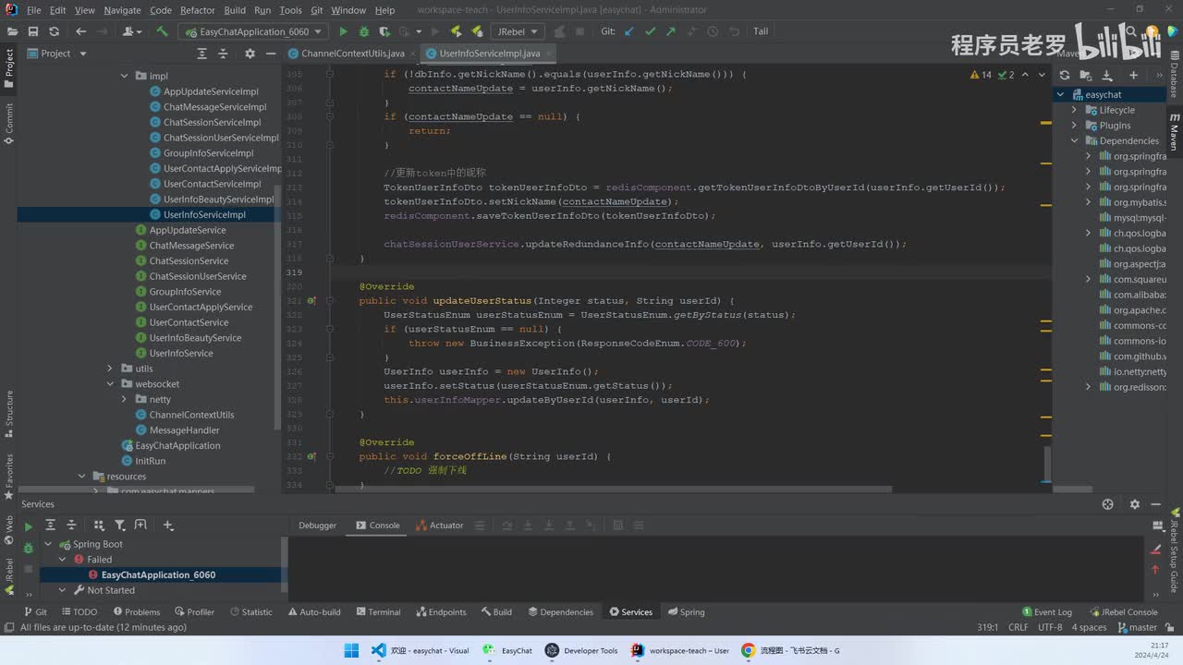Collapse the Spring Boot node in Services

pos(49,544)
